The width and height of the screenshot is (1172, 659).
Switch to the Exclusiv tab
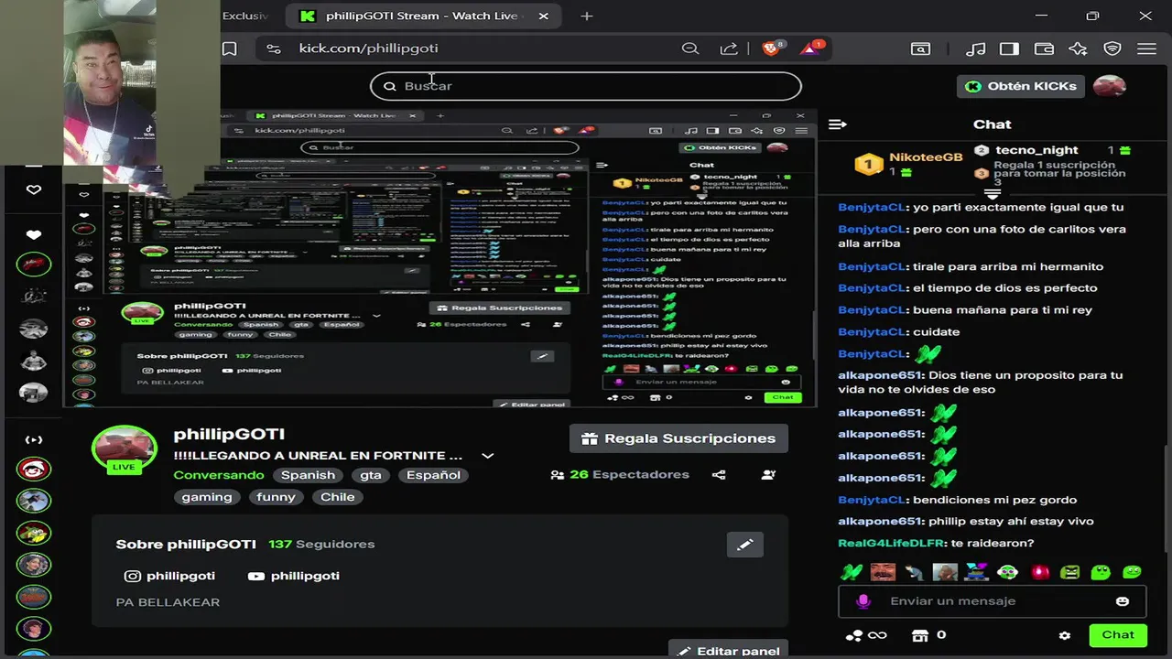tap(244, 16)
